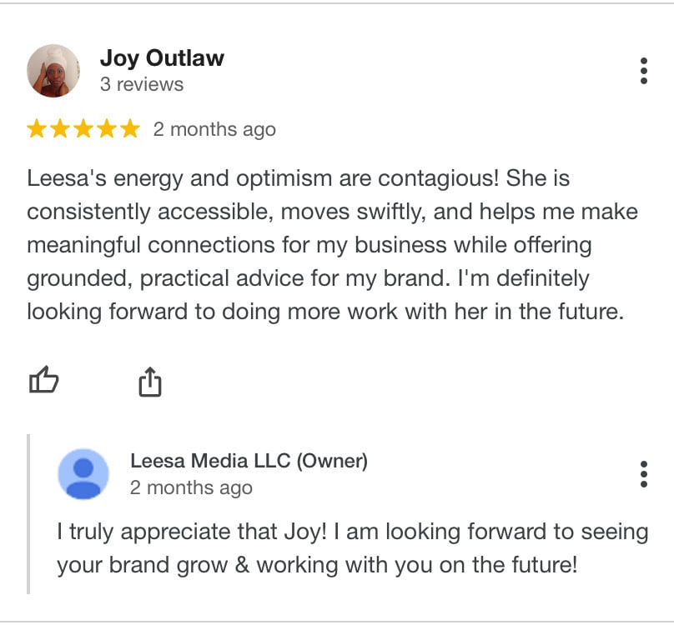This screenshot has width=674, height=625.
Task: Click the owner reply's "2 months ago" timestamp
Action: pos(191,488)
